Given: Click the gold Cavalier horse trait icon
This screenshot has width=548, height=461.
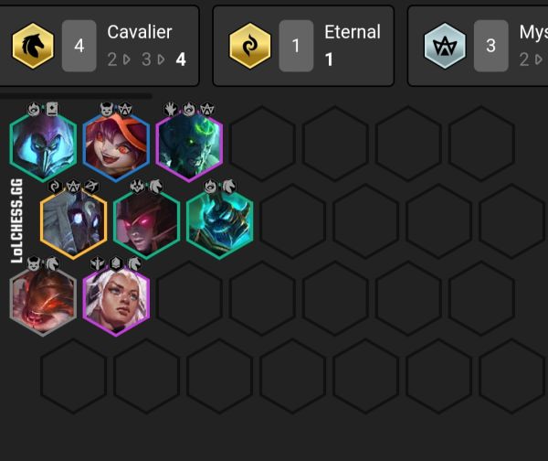Looking at the screenshot, I should click(33, 46).
